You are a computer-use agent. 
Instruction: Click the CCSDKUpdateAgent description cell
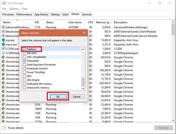pyautogui.click(x=126, y=53)
